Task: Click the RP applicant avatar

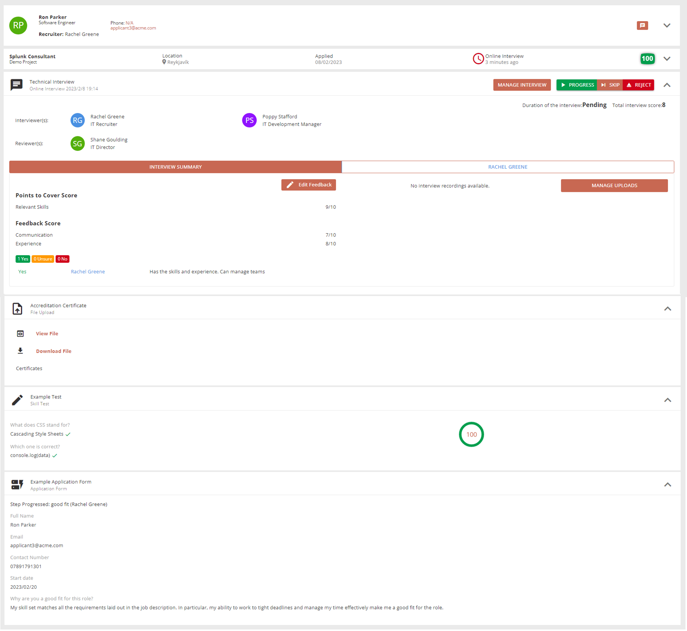Action: coord(18,25)
